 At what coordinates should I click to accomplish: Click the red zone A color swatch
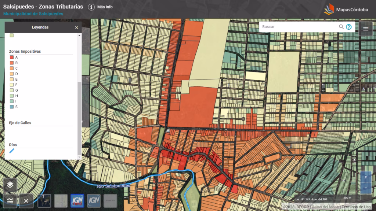point(11,57)
